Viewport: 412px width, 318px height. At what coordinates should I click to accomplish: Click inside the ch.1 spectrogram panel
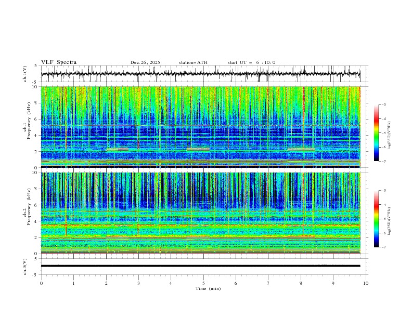click(x=200, y=127)
